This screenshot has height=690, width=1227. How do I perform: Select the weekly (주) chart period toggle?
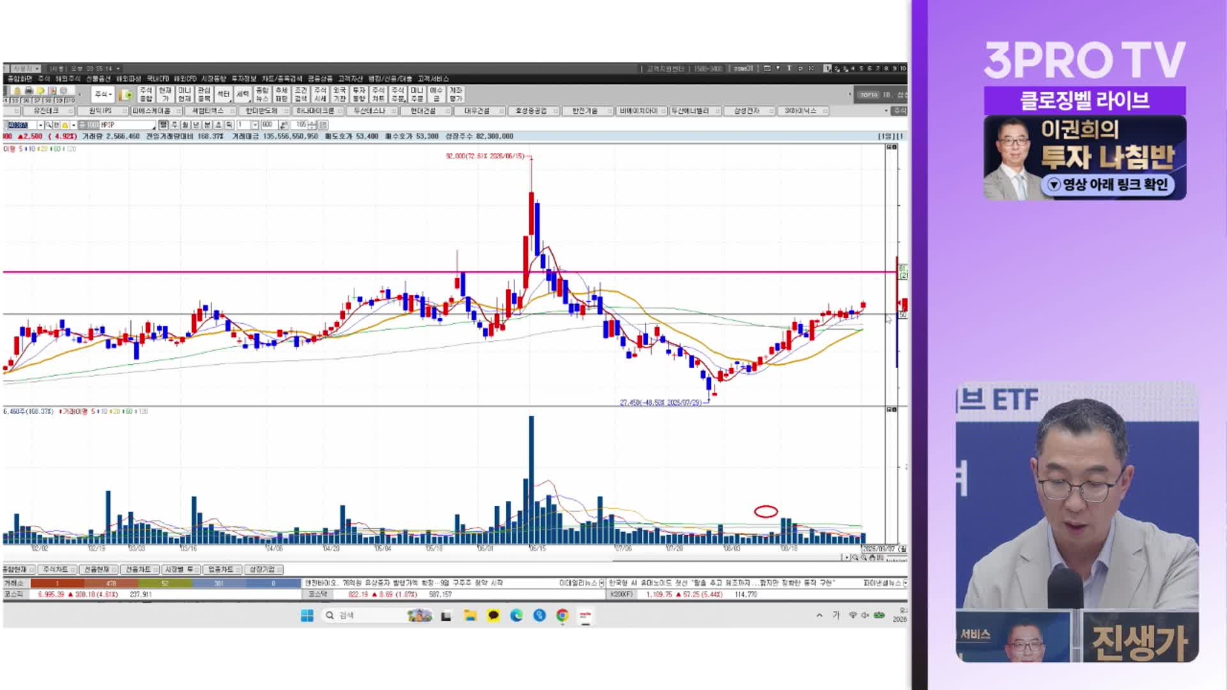(x=174, y=125)
